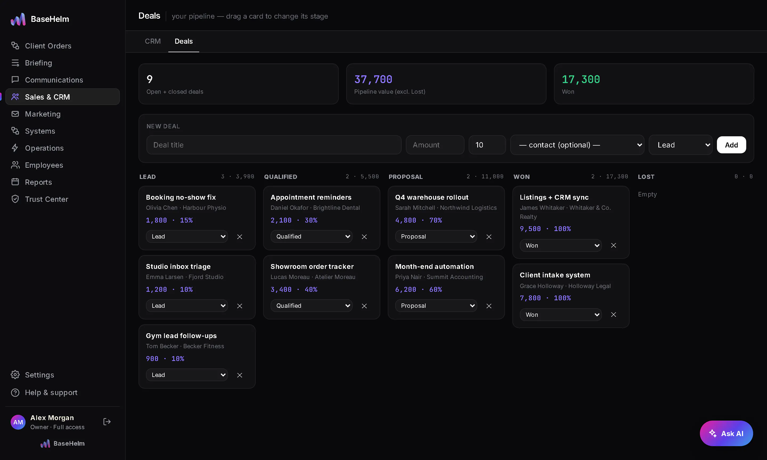Select the Month-end automation card title
Image resolution: width=767 pixels, height=460 pixels.
434,266
